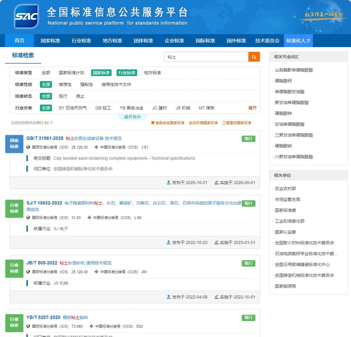351x337 pixels.
Task: Select SY 石油天然气 industry filter
Action: tap(73, 108)
